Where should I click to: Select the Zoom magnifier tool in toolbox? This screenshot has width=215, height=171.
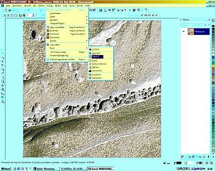point(3,69)
